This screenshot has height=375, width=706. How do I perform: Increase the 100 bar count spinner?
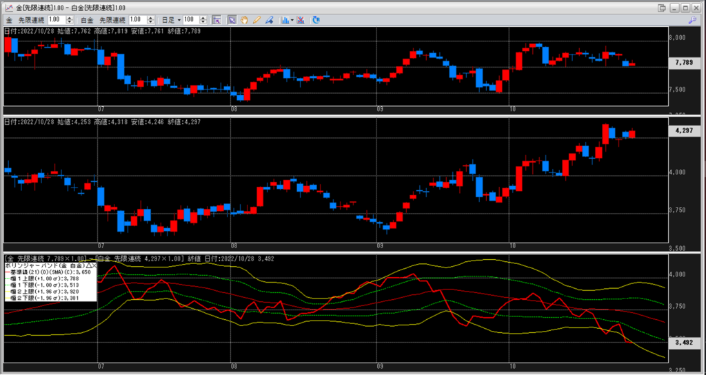pos(208,18)
